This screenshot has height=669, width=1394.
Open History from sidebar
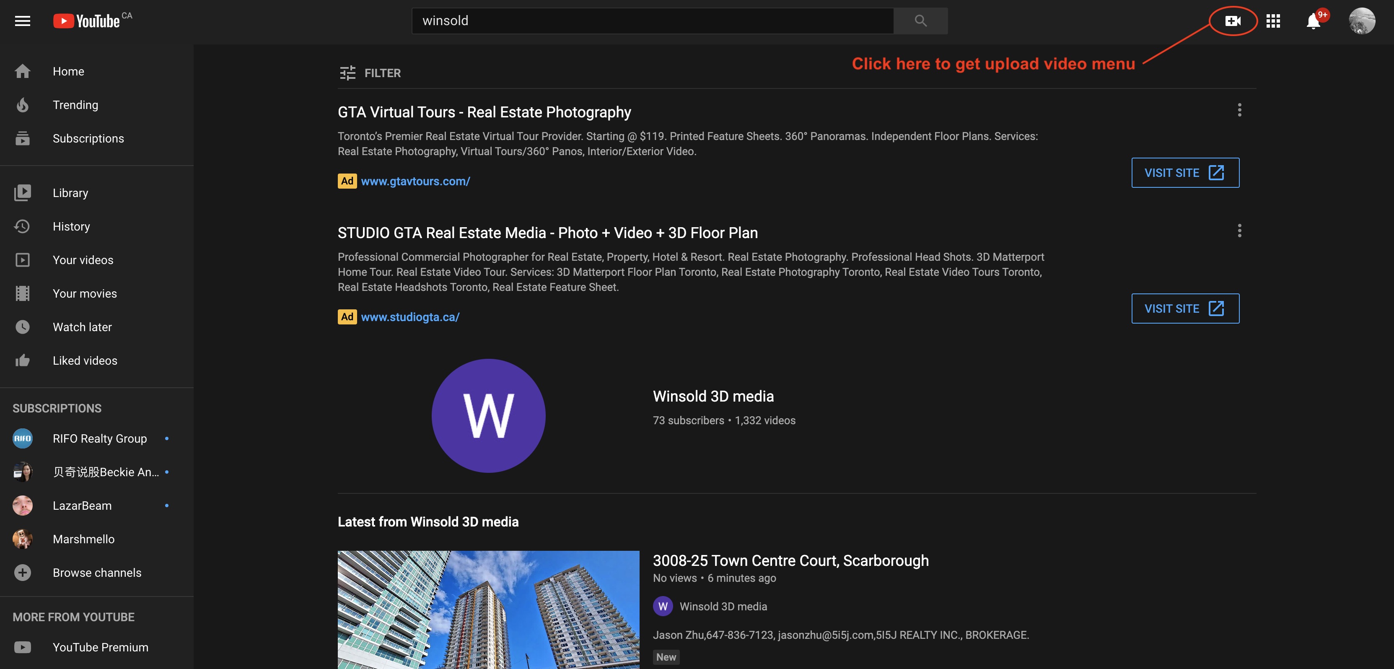pos(71,226)
